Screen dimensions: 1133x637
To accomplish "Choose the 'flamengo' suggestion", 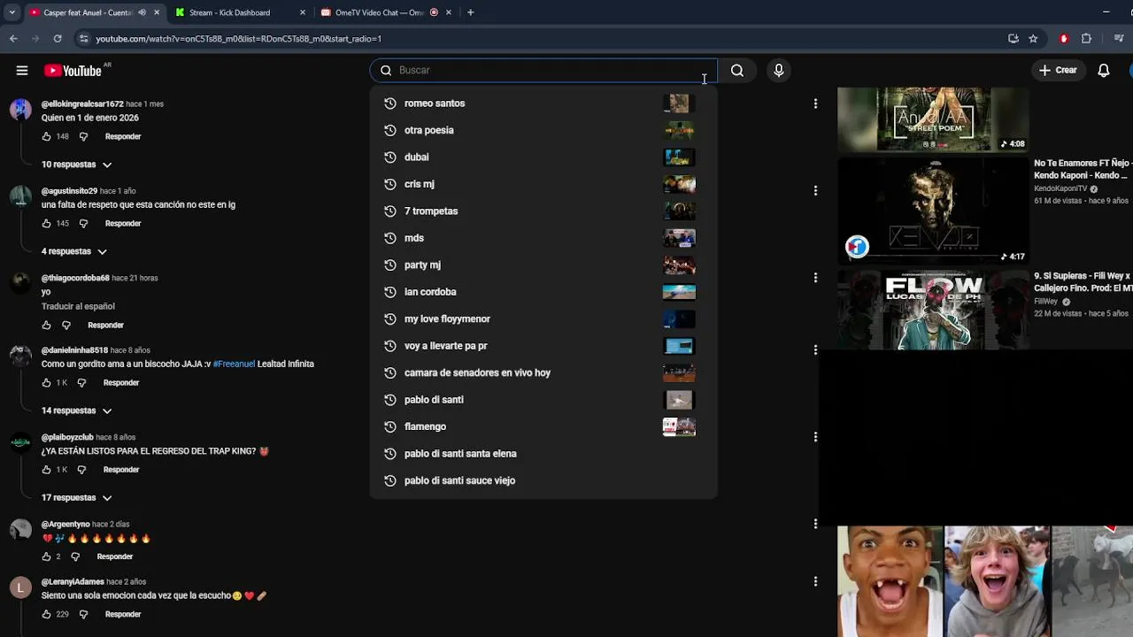I will (543, 426).
